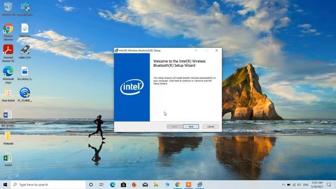
Task: Open the Mail app from the taskbar
Action: 145,184
